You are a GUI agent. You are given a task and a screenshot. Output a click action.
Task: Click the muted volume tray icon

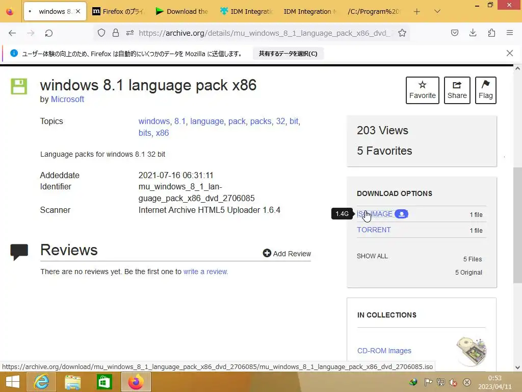453,382
